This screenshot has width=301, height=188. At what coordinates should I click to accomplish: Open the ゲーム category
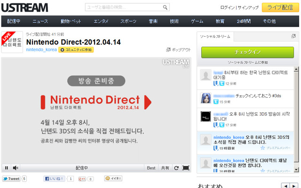click(x=197, y=21)
